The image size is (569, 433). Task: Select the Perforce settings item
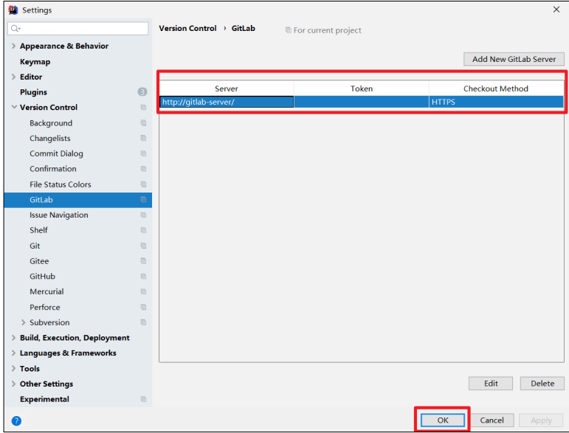point(44,307)
